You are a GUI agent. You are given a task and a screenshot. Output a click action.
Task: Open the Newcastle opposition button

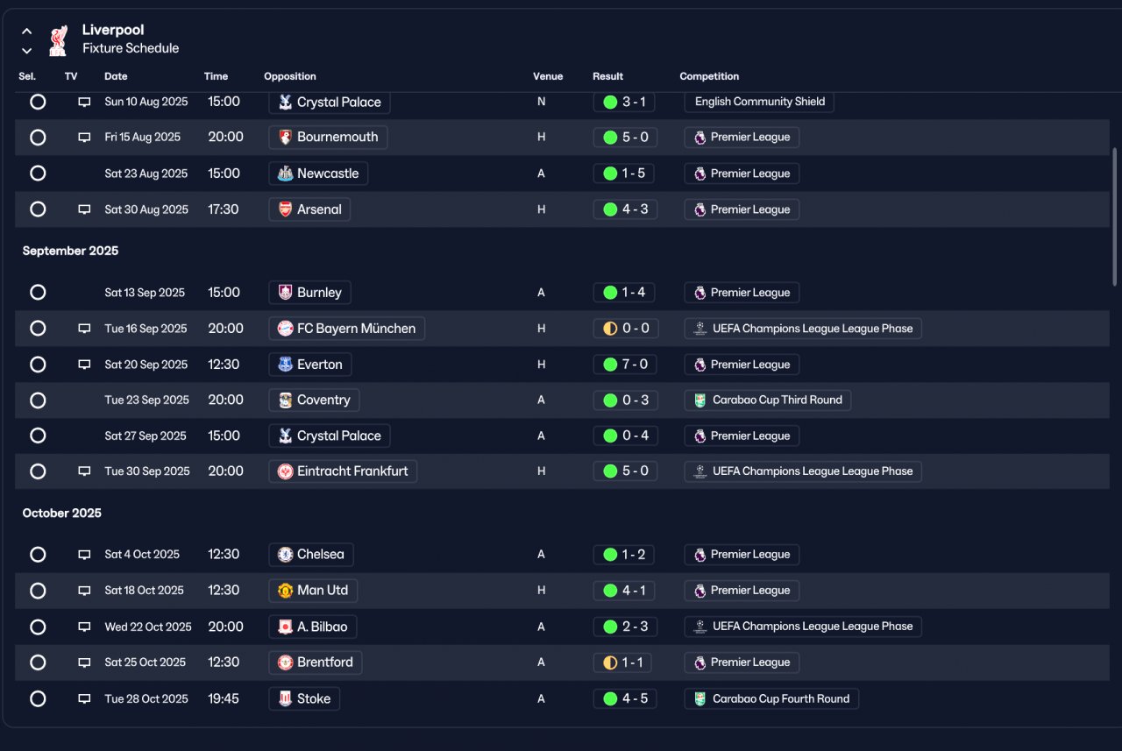318,174
